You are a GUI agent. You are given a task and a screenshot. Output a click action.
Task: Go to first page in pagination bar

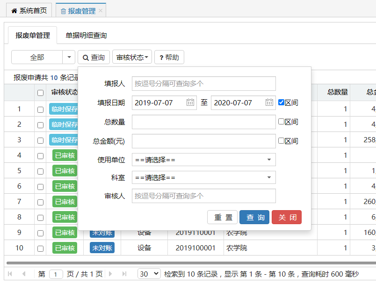[x=10, y=274]
